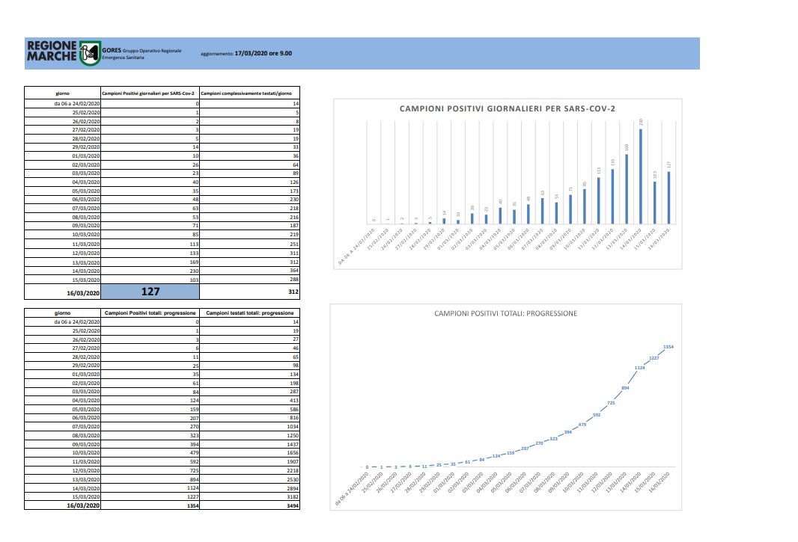The width and height of the screenshot is (798, 542).
Task: Click line chart data point labeled 479
Action: click(582, 425)
